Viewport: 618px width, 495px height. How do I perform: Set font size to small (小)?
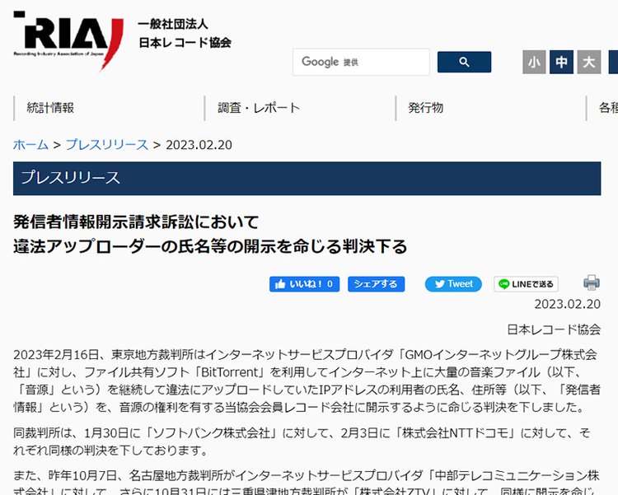click(x=534, y=62)
